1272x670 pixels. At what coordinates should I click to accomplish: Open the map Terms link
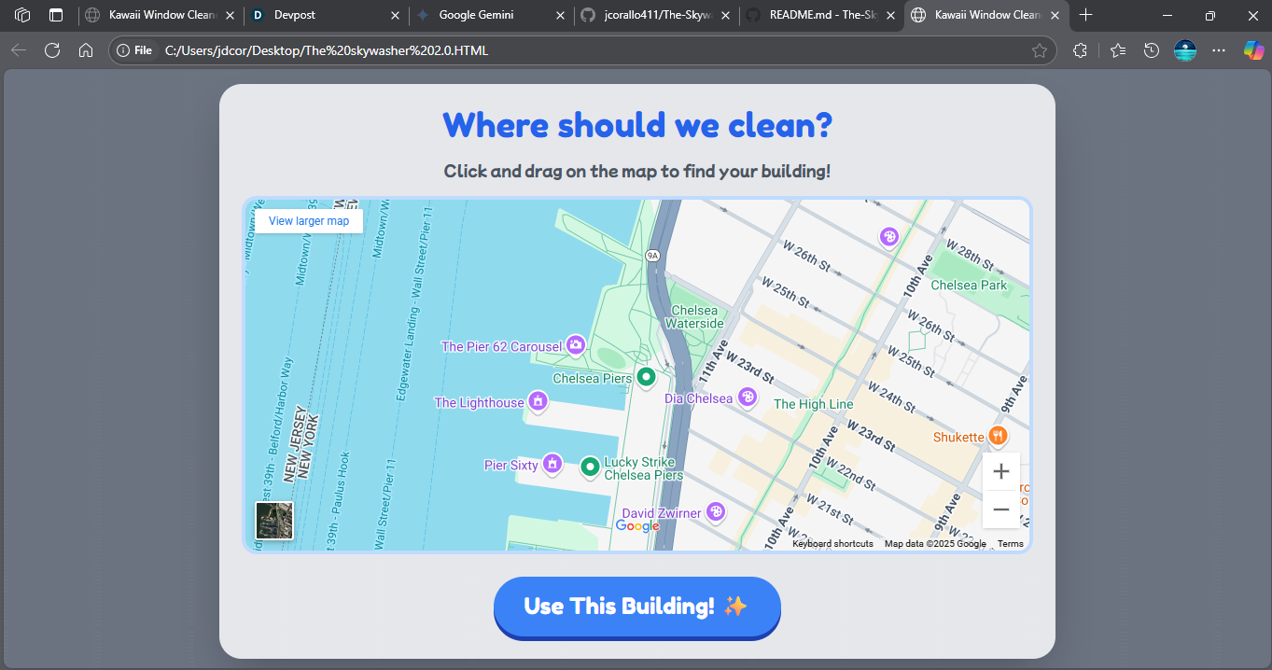[1010, 544]
